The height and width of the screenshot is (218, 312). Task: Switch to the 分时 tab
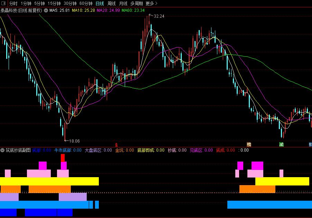[13, 3]
